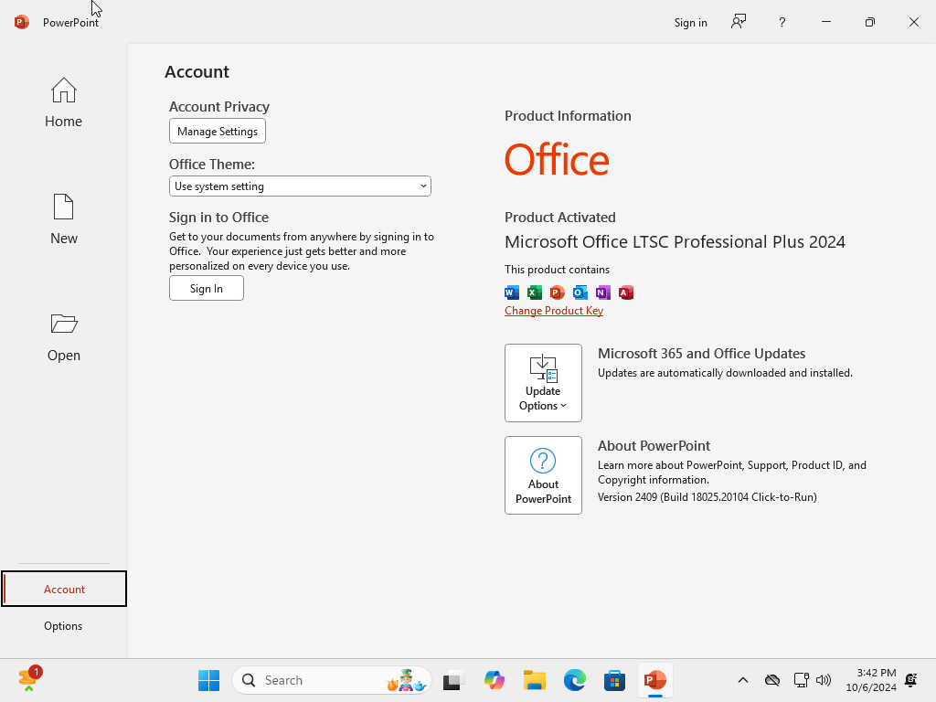The image size is (936, 702).
Task: Click the network display tray icon
Action: click(801, 680)
